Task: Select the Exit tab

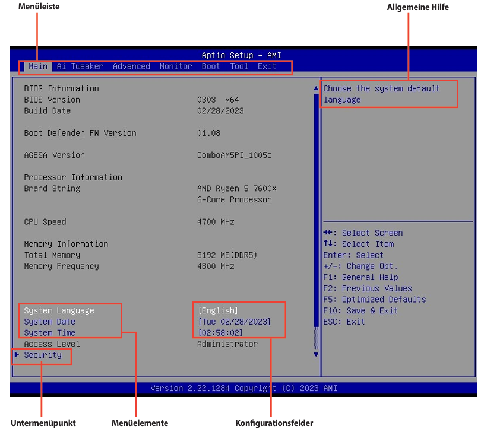Action: pos(267,66)
